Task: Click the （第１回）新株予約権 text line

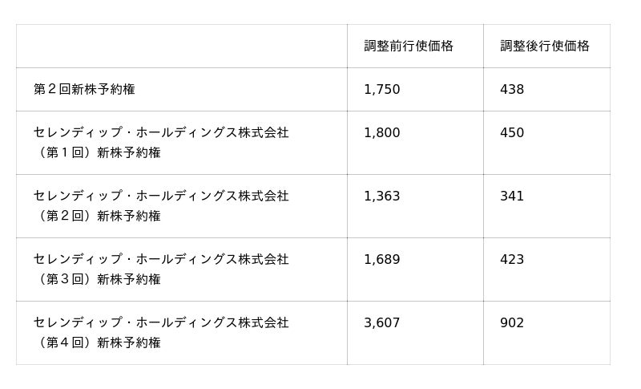Action: coord(97,152)
